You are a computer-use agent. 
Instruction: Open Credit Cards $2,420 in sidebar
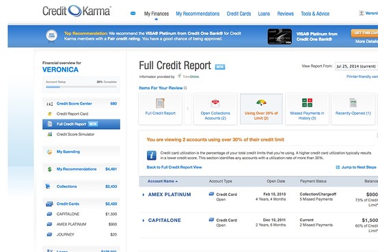click(81, 204)
